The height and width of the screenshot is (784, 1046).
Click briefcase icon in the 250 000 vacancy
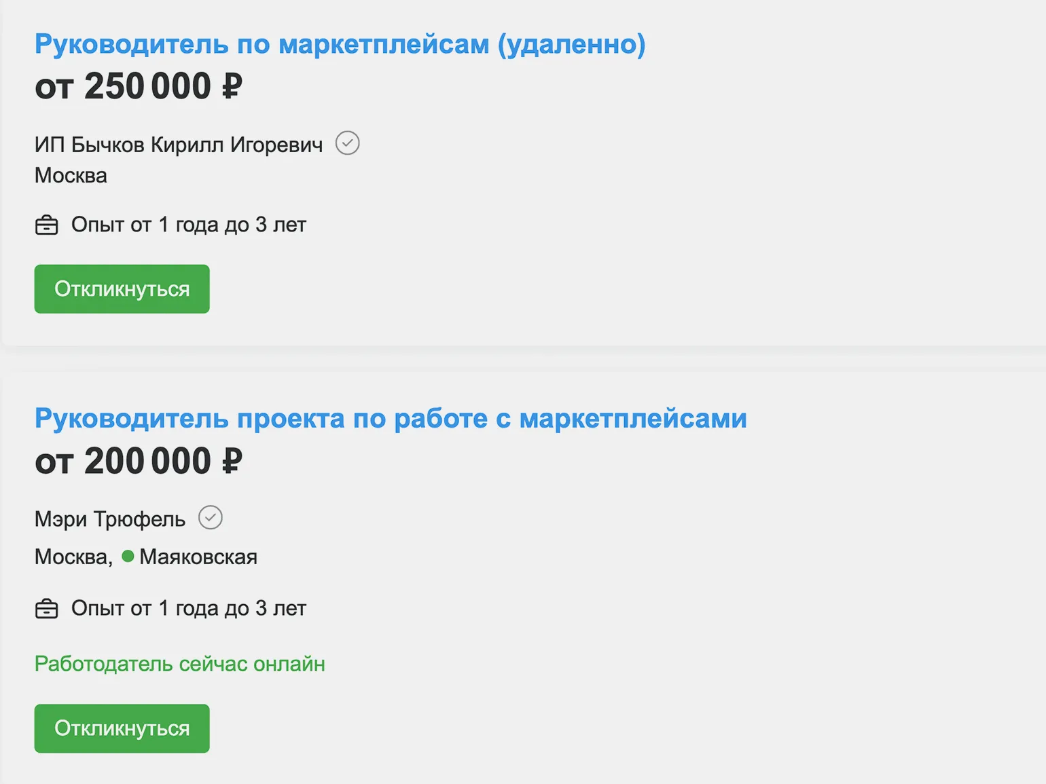47,225
